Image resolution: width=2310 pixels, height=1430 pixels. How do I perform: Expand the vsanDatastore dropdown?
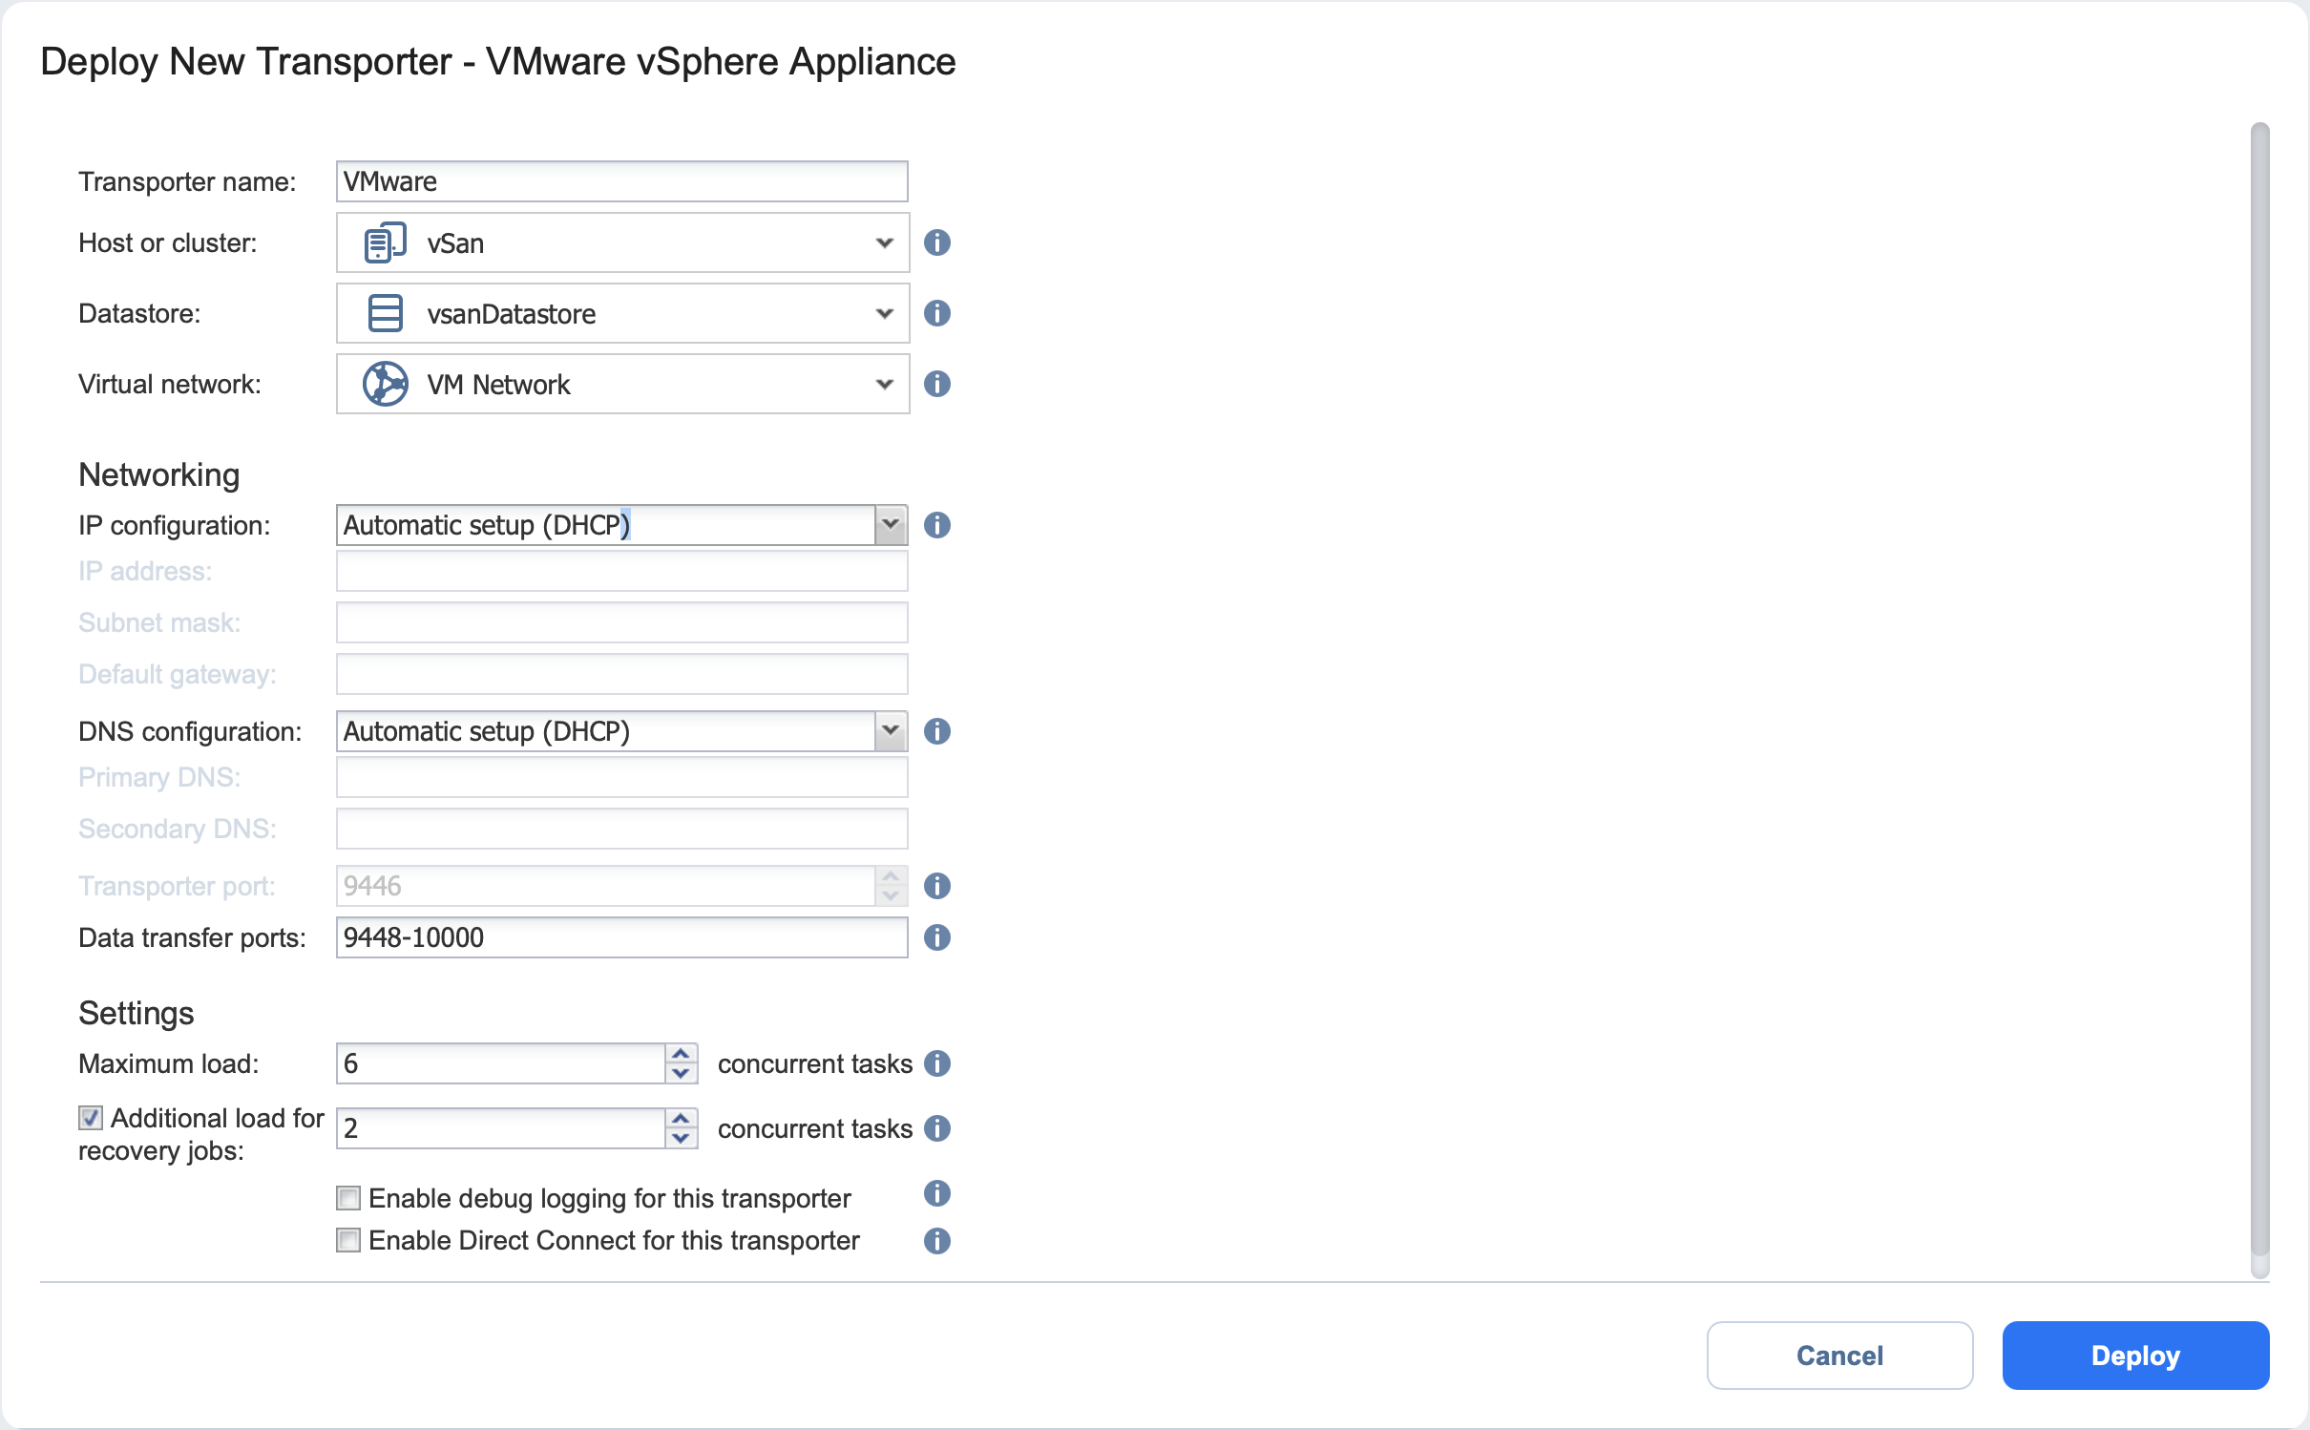click(884, 313)
